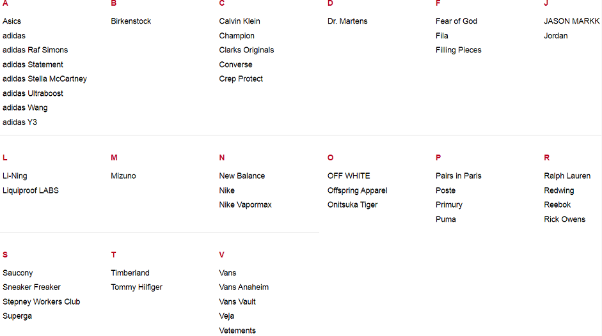Open the Asics brand page
The image size is (602, 336).
tap(12, 21)
